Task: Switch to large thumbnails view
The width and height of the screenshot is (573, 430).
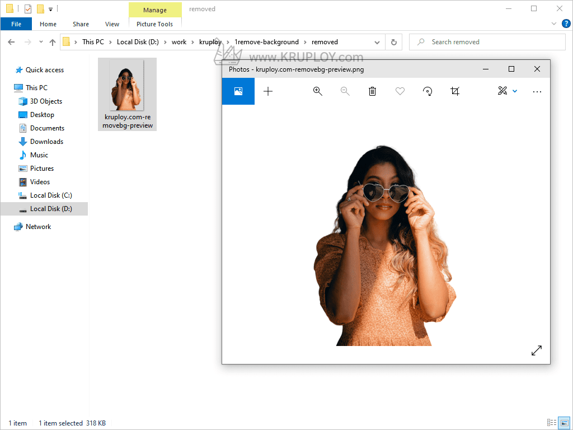Action: [x=564, y=423]
